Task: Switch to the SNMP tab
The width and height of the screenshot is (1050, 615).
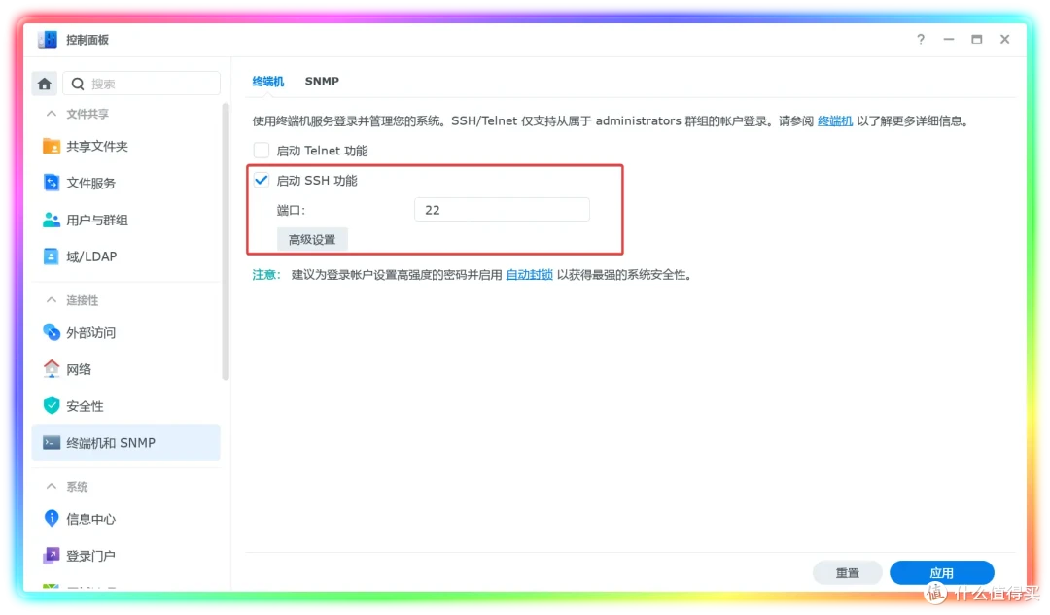Action: [322, 81]
